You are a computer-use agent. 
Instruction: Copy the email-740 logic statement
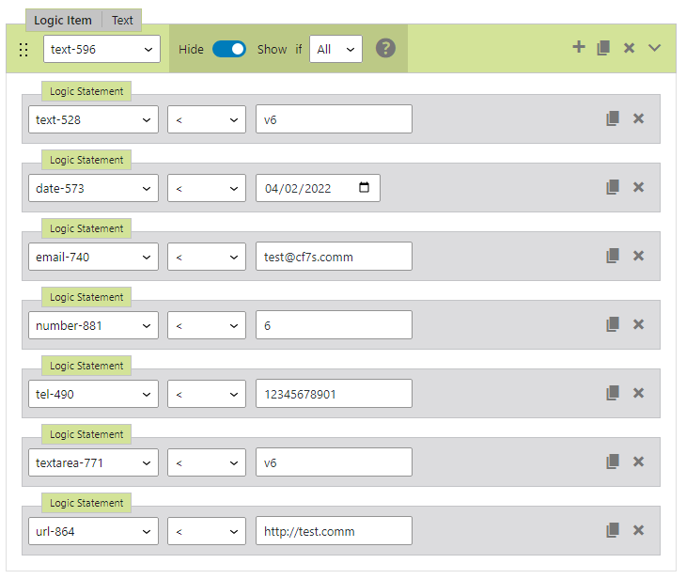point(613,256)
